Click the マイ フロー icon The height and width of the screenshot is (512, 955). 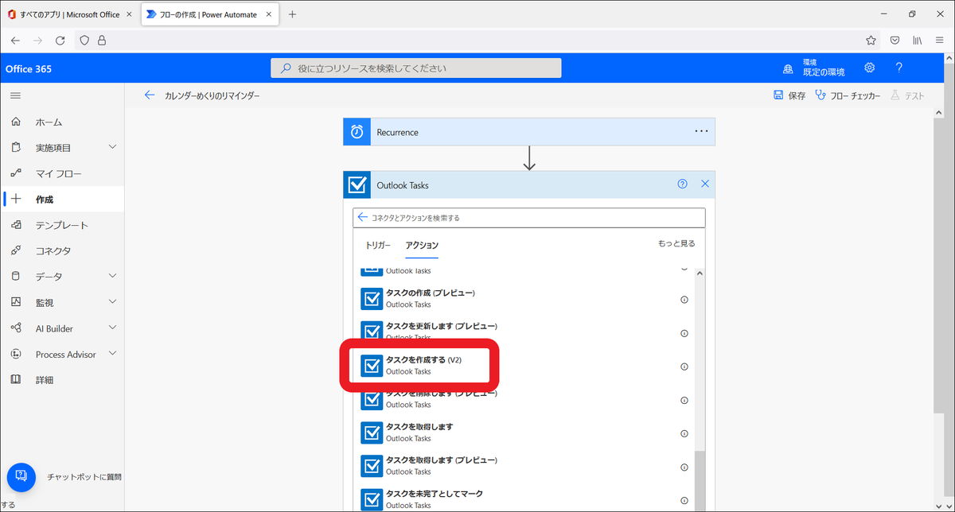[16, 173]
